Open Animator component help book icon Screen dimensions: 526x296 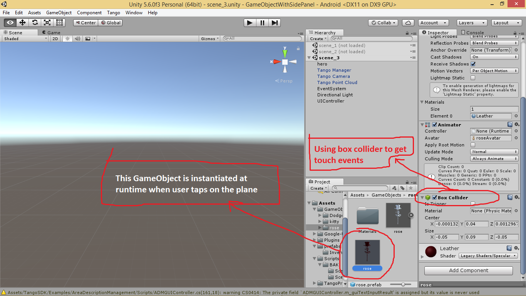click(x=510, y=124)
